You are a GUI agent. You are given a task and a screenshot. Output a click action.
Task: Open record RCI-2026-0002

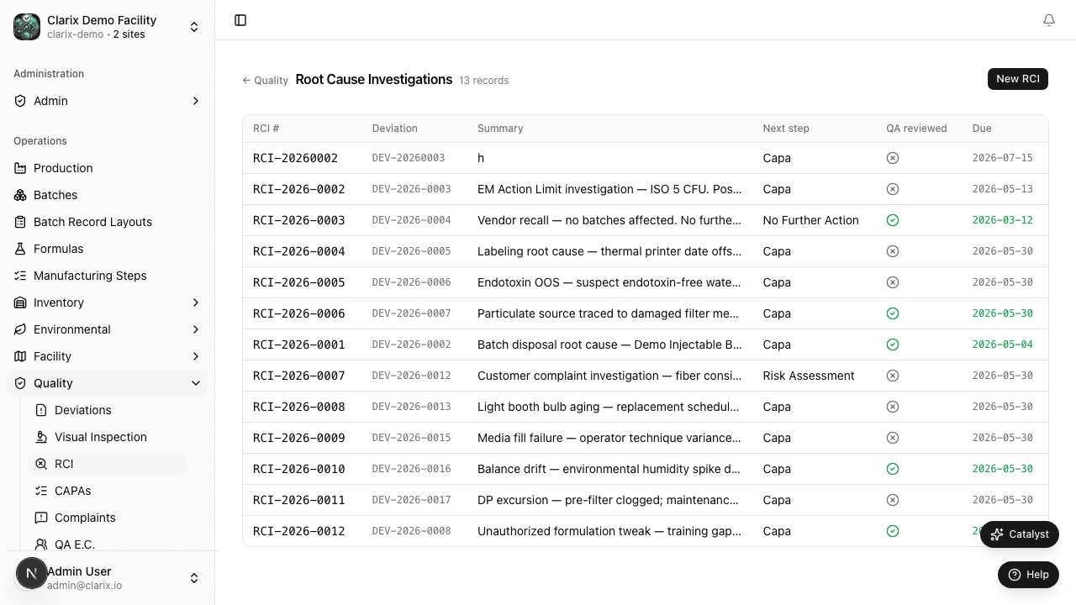point(298,189)
